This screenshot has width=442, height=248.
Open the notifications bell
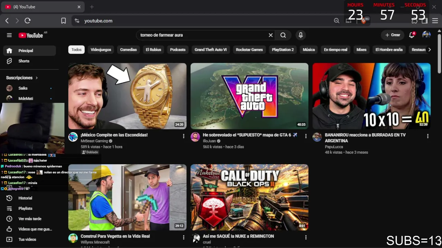tap(412, 35)
